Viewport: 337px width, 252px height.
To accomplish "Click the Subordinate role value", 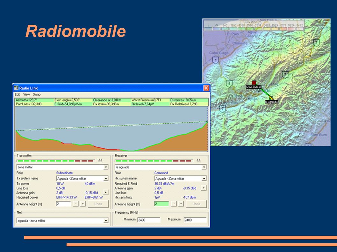I will pos(64,173).
